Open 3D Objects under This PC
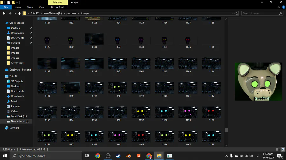The image size is (286, 160). [x=17, y=81]
